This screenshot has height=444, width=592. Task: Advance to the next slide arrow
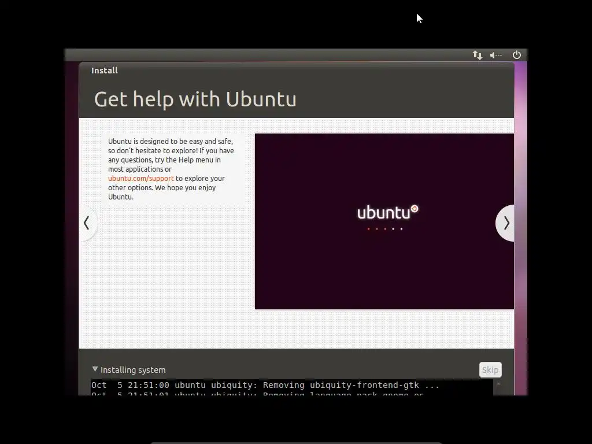point(505,223)
